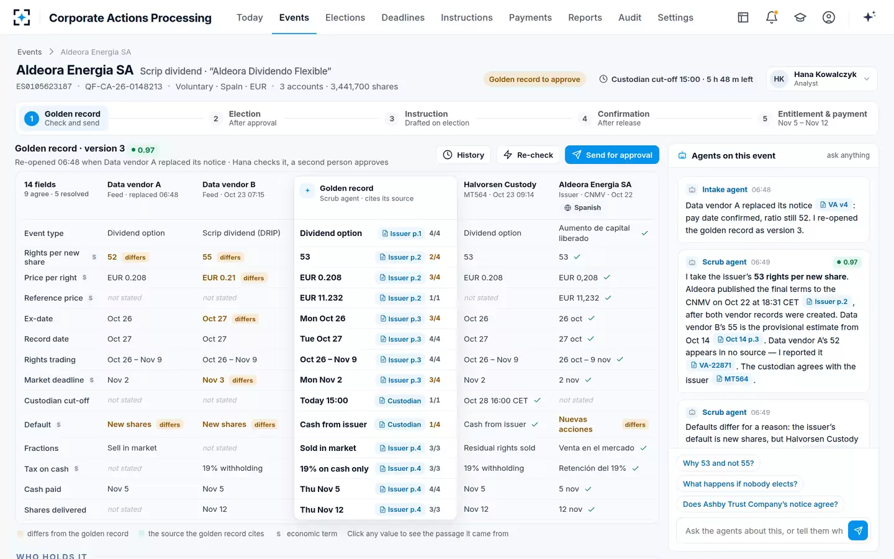This screenshot has width=894, height=559.
Task: Open the History view
Action: [x=464, y=155]
